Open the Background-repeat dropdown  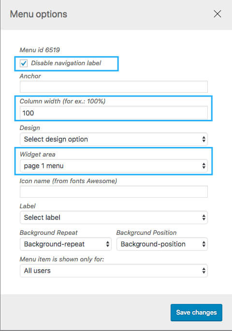point(65,244)
